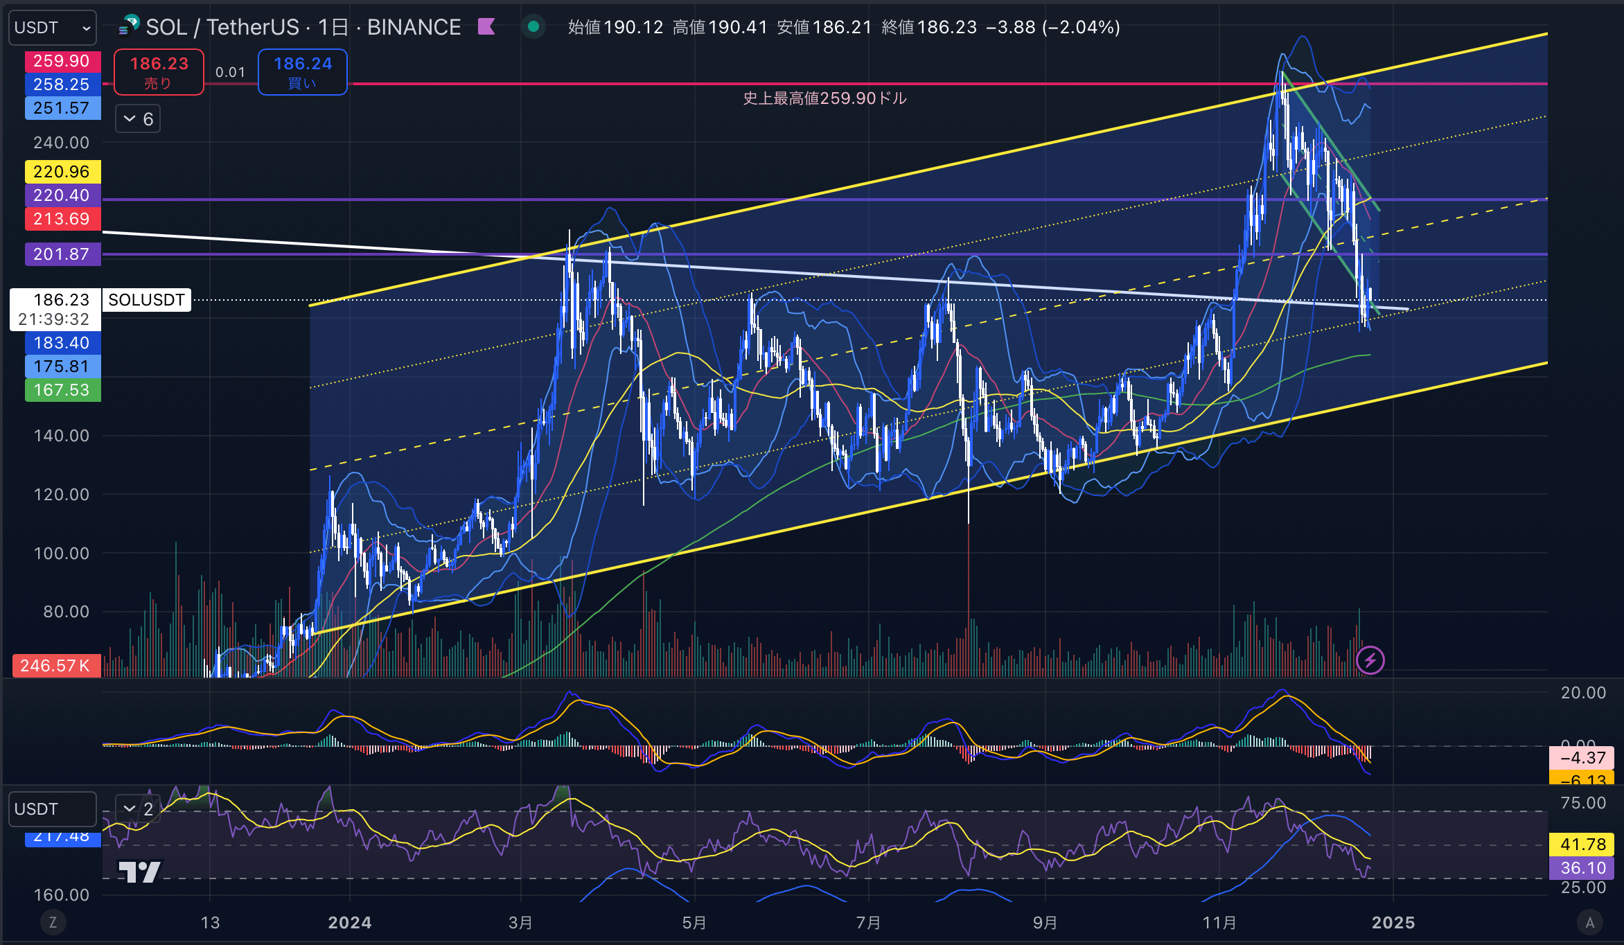The width and height of the screenshot is (1624, 945).
Task: Click the all-time-high 259.90 annotation text
Action: point(824,98)
